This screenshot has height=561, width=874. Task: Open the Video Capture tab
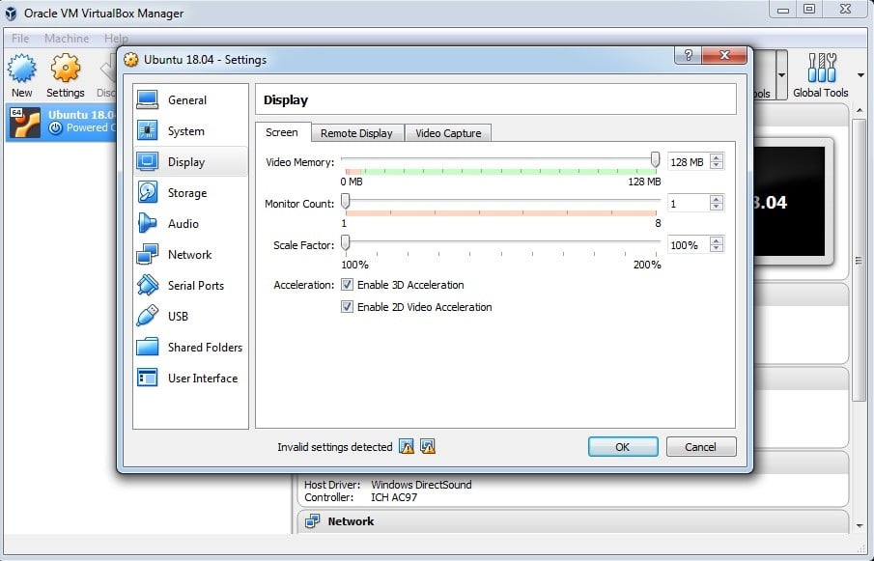pyautogui.click(x=448, y=133)
